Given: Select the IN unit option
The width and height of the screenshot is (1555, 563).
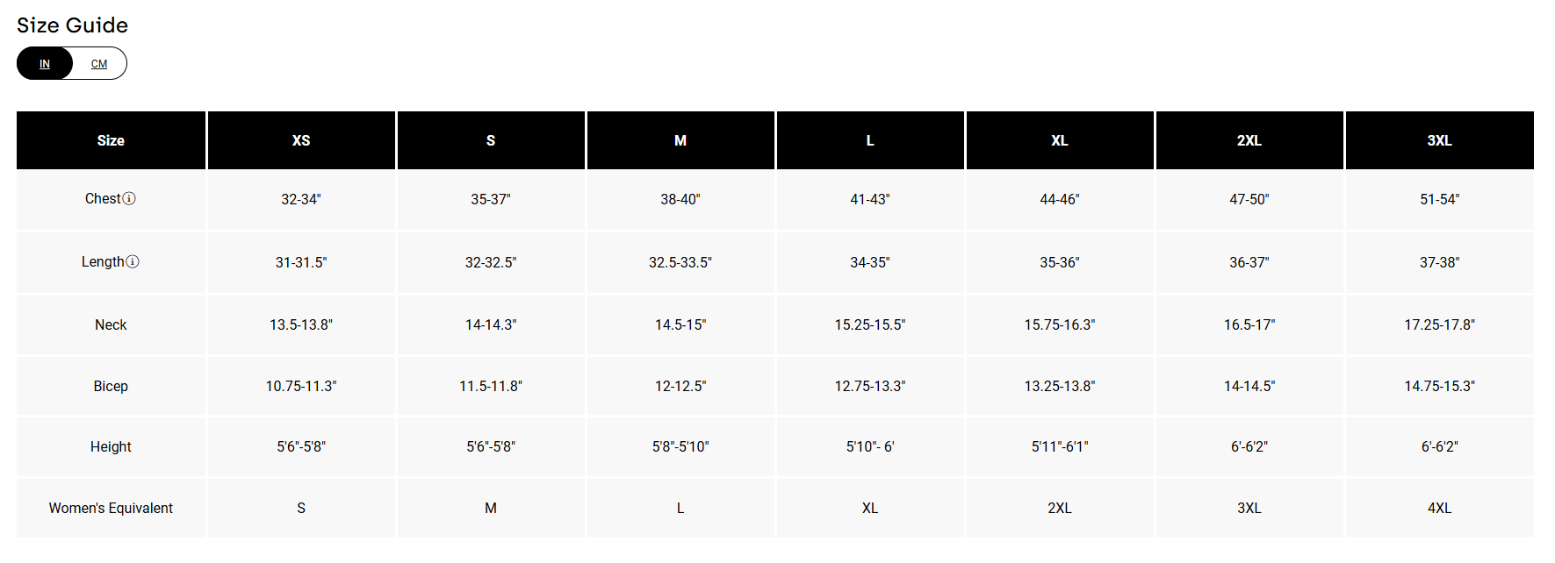Looking at the screenshot, I should click(x=45, y=64).
